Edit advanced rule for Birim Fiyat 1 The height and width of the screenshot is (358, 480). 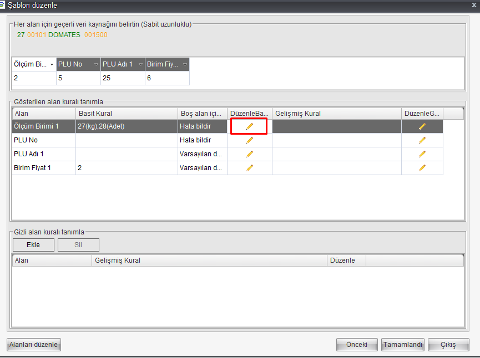click(x=422, y=167)
